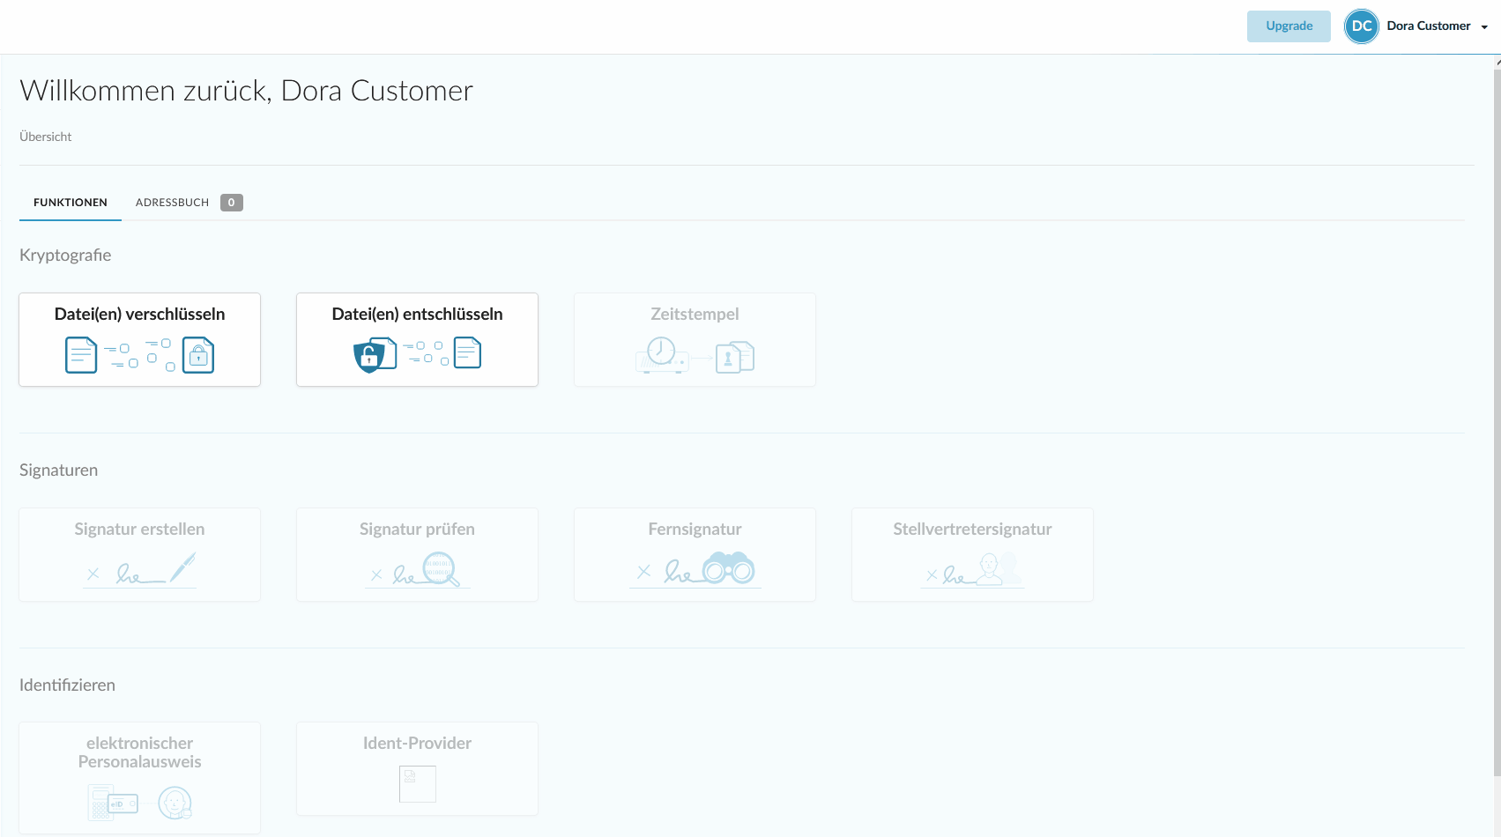This screenshot has height=837, width=1501.
Task: Click the Willkommen zurück, Dora Customer heading
Action: 246,91
